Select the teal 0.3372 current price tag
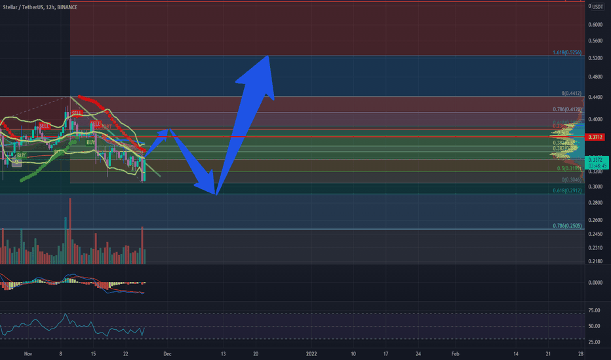 tap(597, 162)
